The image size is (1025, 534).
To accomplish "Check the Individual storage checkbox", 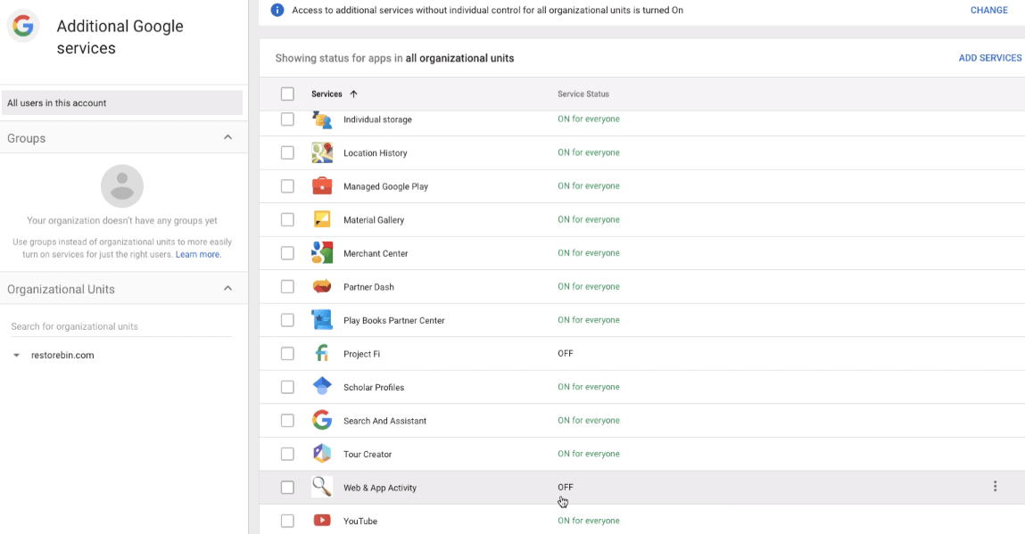I will point(287,119).
